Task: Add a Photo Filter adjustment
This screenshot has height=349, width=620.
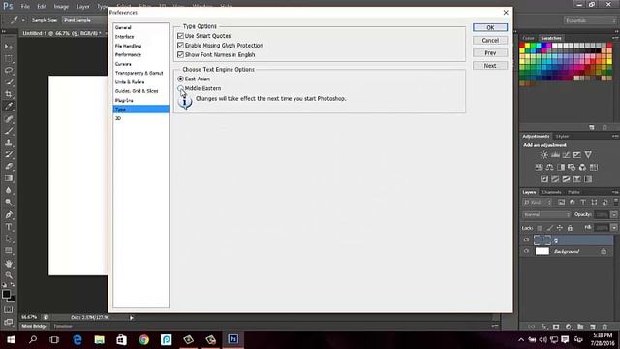Action: click(572, 167)
